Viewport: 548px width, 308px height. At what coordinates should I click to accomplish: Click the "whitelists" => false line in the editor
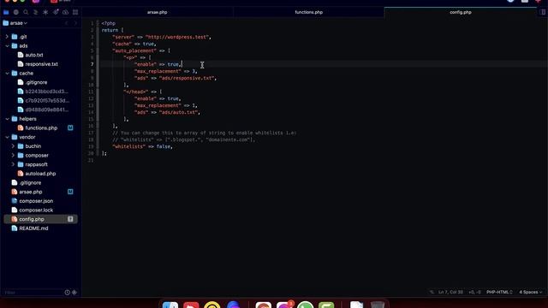pyautogui.click(x=143, y=146)
